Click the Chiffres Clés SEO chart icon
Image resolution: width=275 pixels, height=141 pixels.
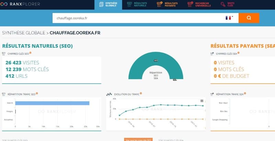click(x=4, y=54)
